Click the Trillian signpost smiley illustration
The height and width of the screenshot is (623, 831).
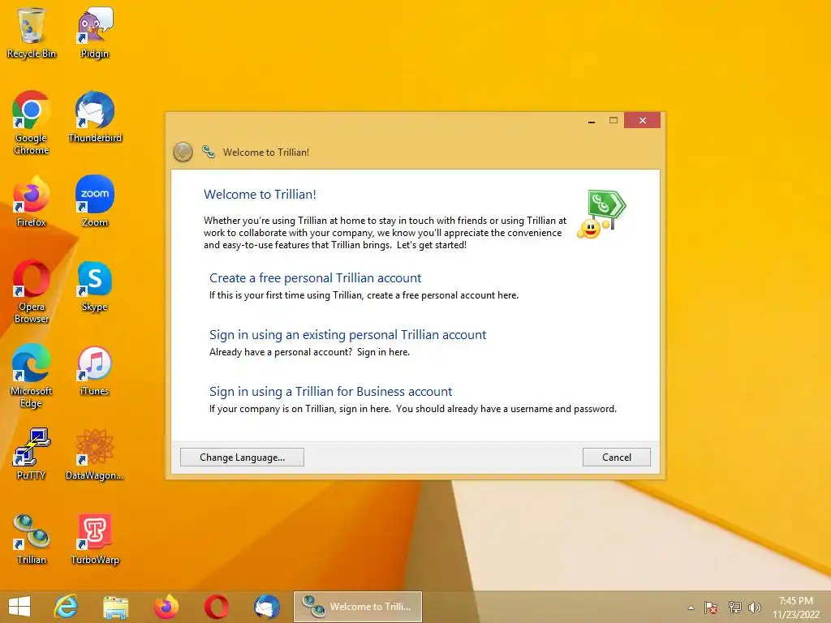tap(601, 214)
